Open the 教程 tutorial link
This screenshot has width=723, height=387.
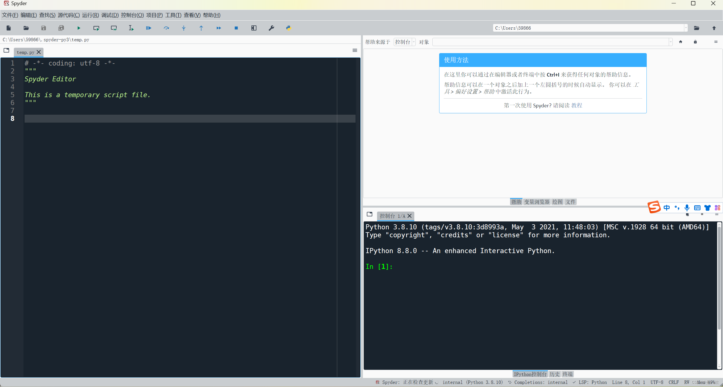577,105
